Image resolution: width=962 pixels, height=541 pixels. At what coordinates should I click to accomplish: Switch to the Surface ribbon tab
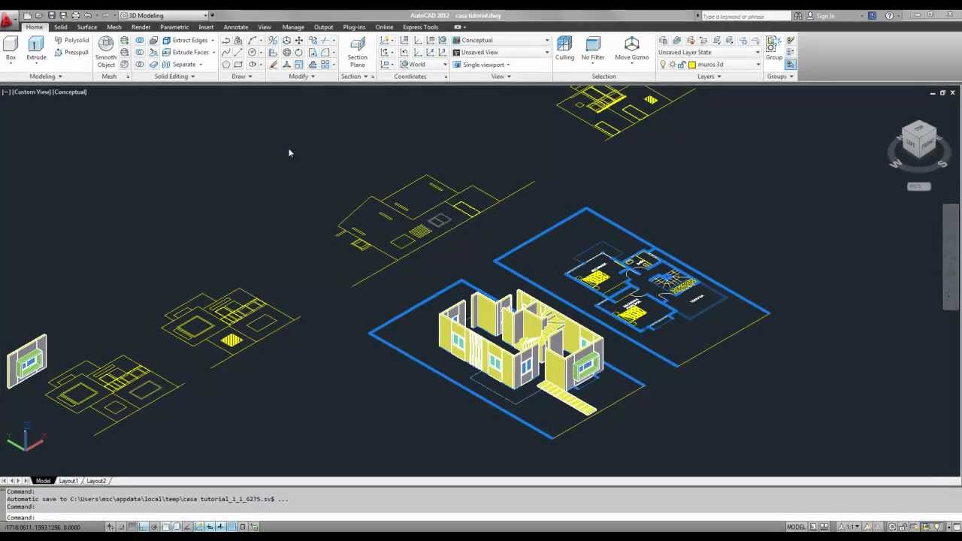tap(87, 27)
